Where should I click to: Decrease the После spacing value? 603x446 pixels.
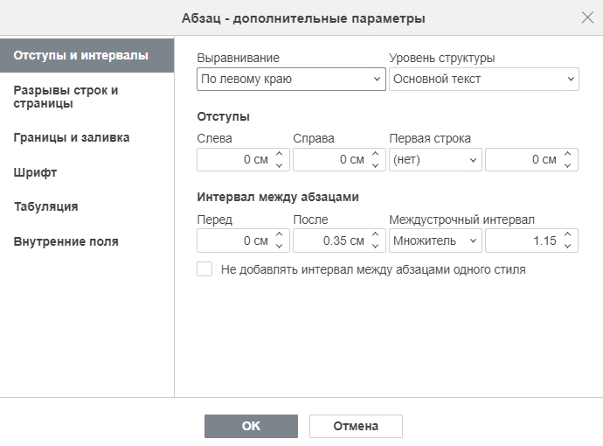tap(376, 247)
